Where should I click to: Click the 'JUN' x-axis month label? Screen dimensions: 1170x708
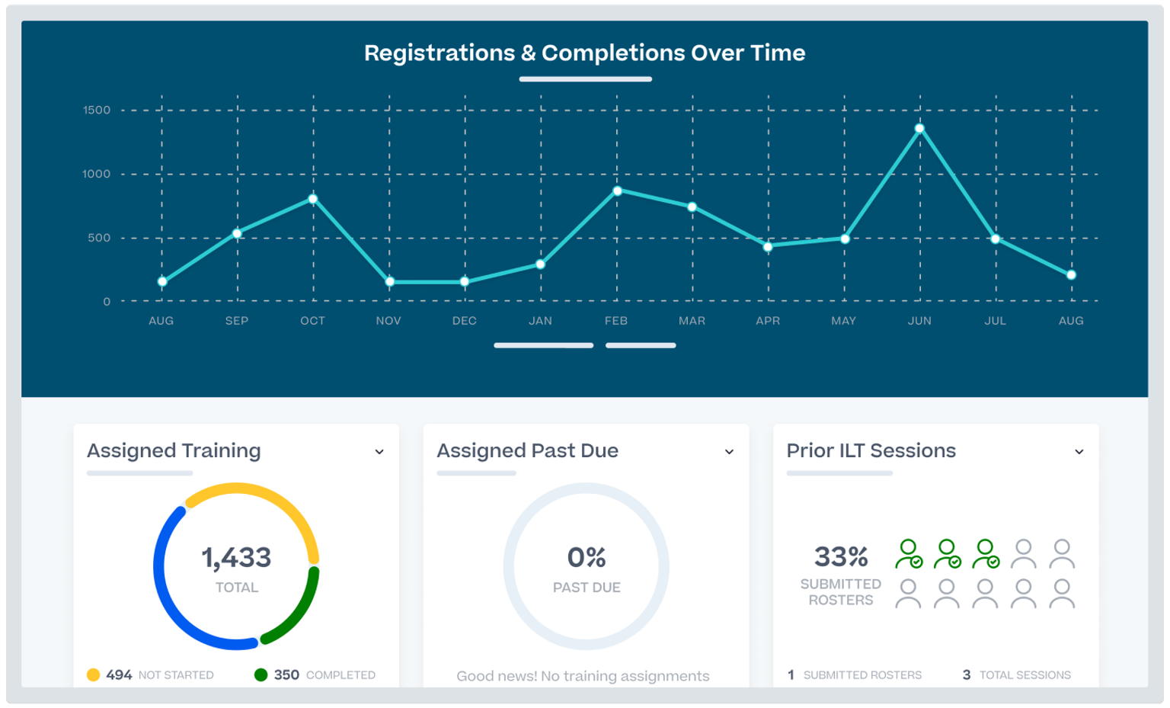[919, 321]
